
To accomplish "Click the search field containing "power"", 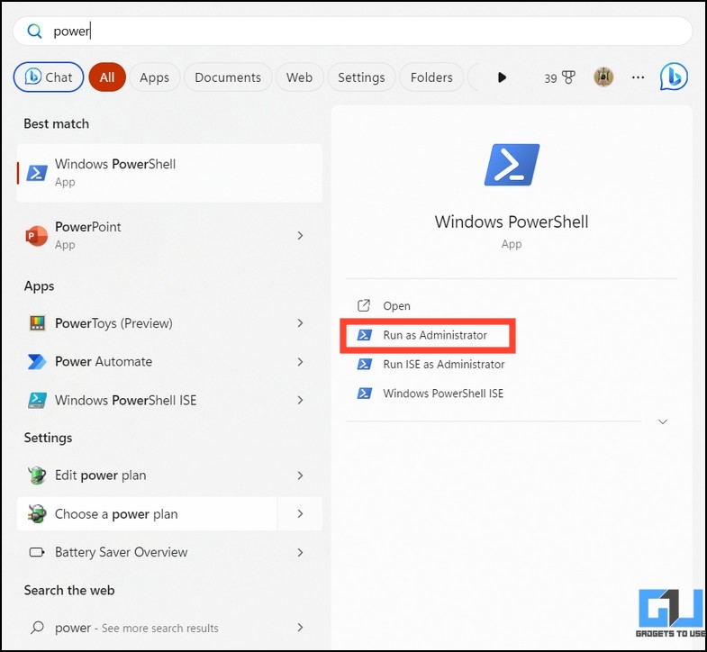I will 352,32.
